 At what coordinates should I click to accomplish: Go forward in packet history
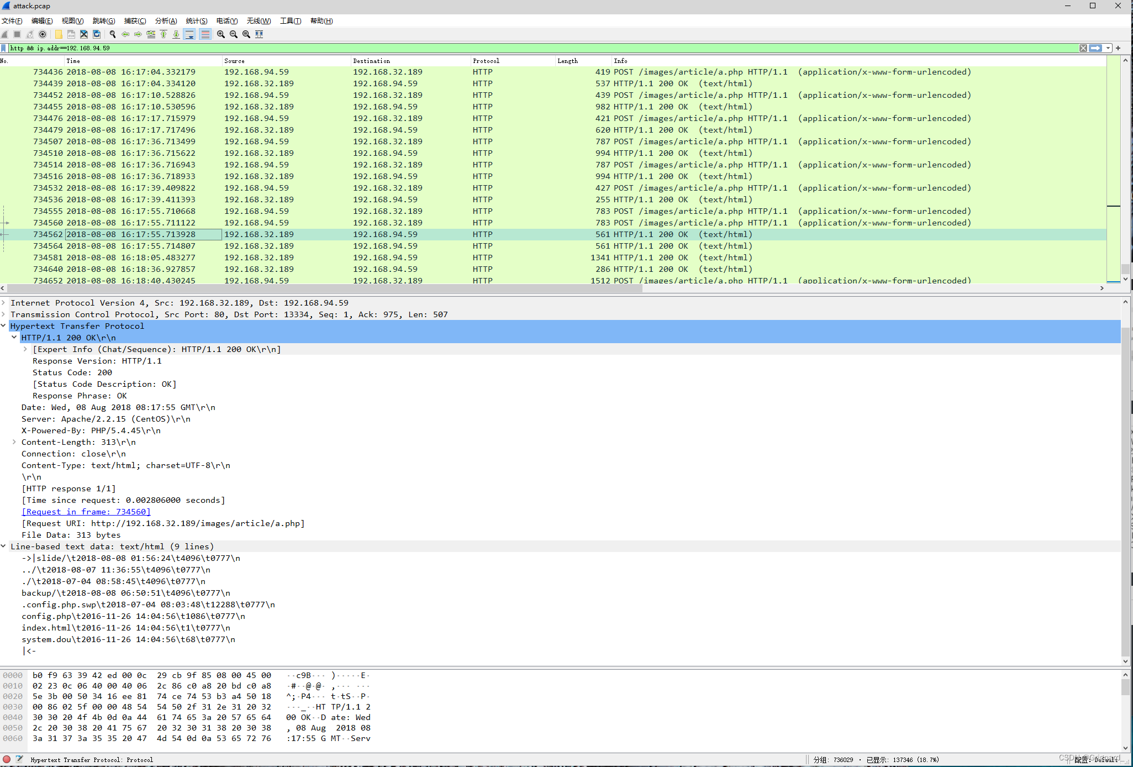[x=138, y=34]
